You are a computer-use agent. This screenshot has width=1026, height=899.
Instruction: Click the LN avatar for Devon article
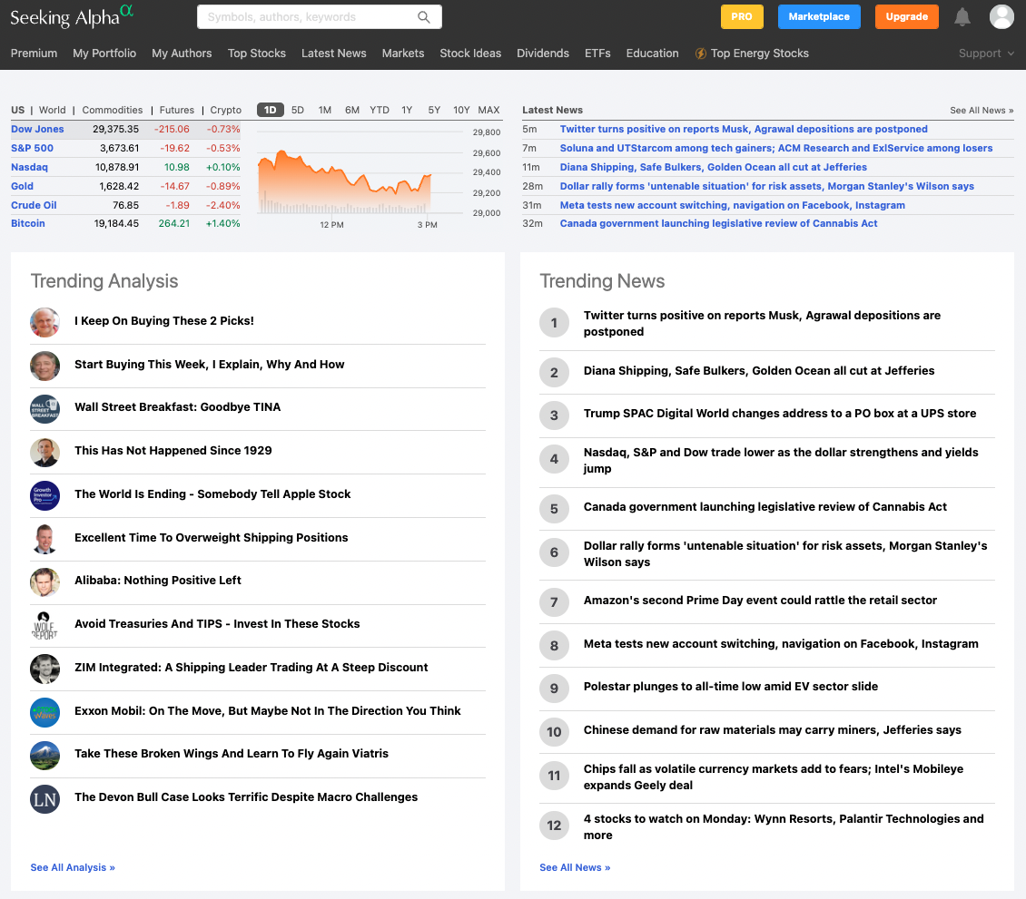pyautogui.click(x=45, y=798)
